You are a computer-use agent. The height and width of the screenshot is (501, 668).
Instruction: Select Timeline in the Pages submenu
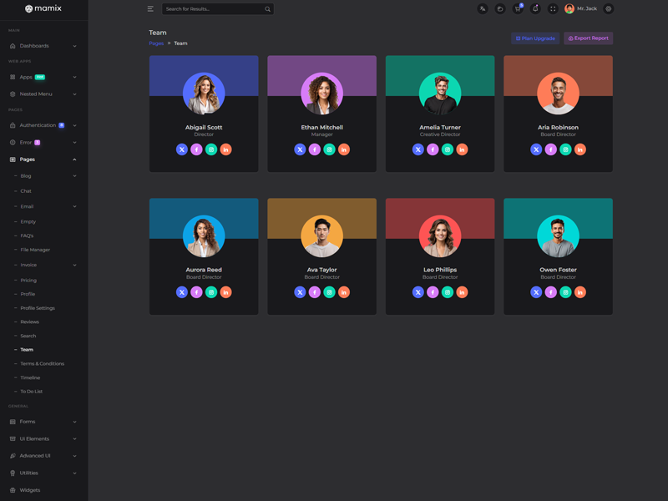tap(30, 377)
